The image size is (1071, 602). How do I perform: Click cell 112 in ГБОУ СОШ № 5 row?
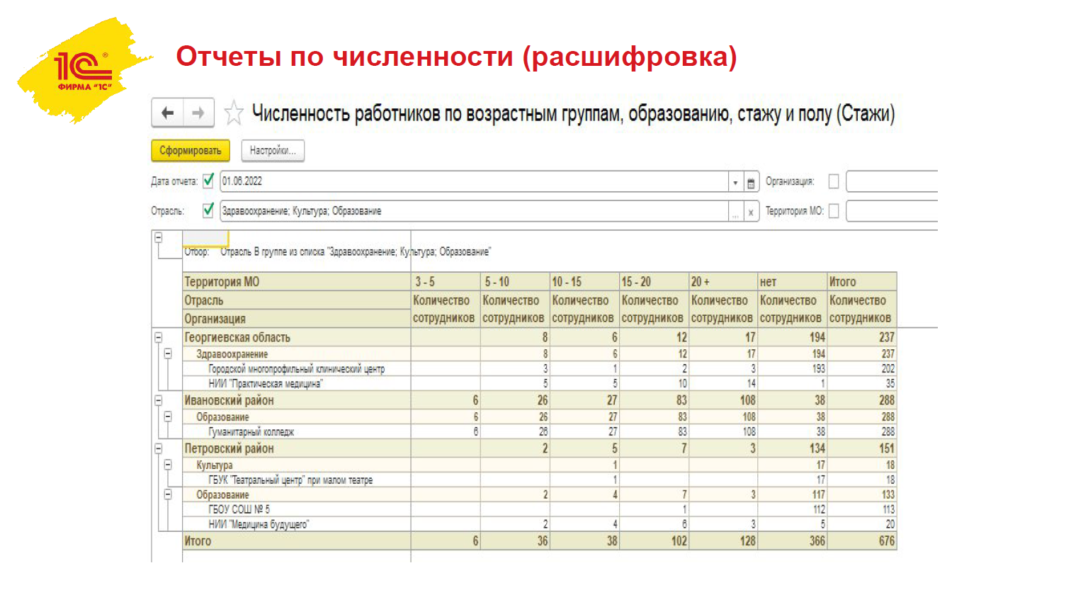point(792,509)
